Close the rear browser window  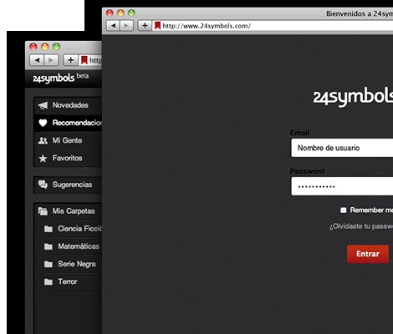pos(33,47)
